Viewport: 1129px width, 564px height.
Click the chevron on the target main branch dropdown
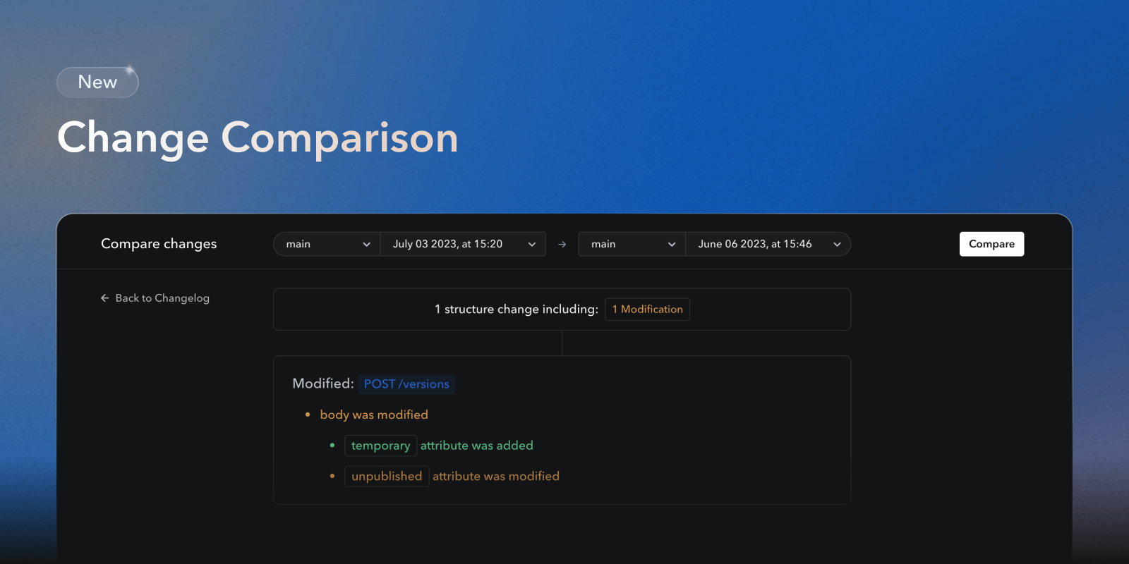(x=671, y=245)
